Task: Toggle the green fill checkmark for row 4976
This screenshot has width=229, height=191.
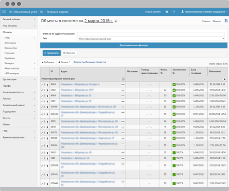Action: click(x=174, y=122)
